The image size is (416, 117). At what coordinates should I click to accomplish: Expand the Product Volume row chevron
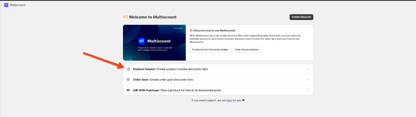[308, 69]
